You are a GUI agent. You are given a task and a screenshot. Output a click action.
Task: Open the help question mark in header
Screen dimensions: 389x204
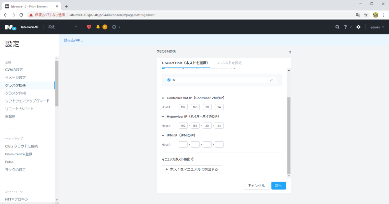346,27
